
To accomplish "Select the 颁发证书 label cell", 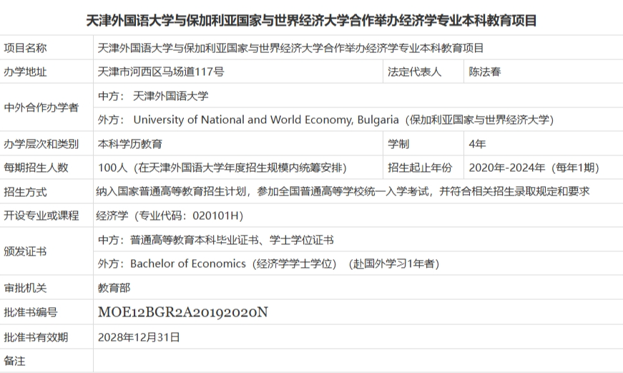I will [46, 251].
